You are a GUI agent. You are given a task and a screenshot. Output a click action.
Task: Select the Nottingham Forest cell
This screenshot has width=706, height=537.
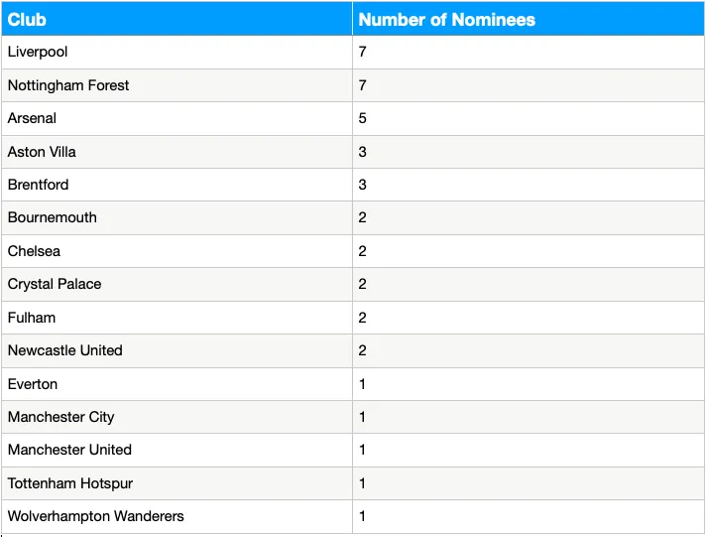[x=68, y=85]
